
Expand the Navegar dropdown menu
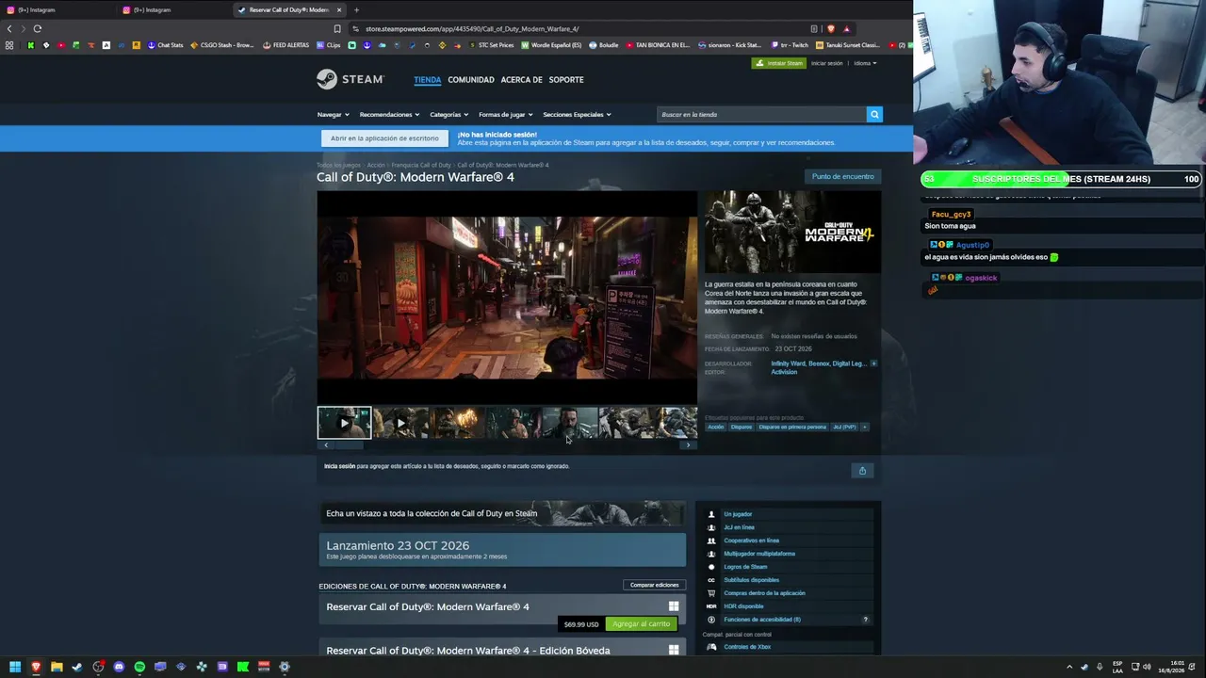click(333, 114)
